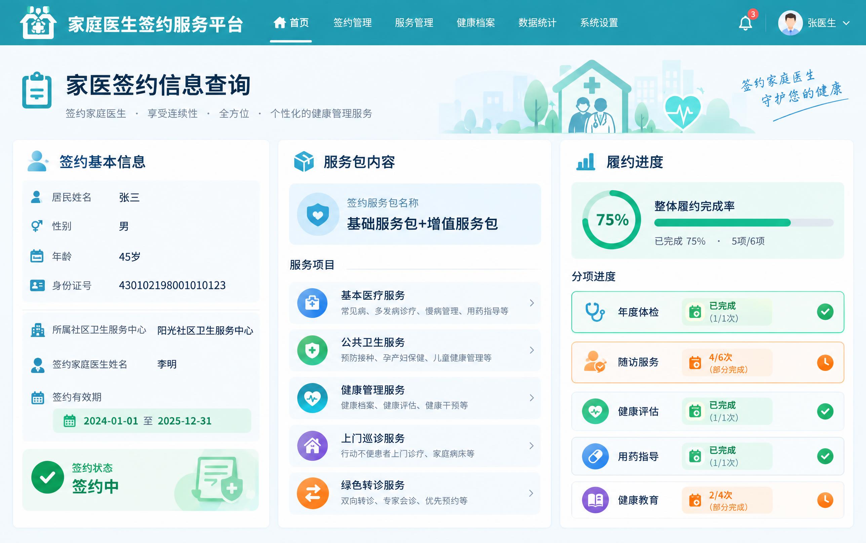Click the 签约有效期 date range field

click(x=152, y=421)
